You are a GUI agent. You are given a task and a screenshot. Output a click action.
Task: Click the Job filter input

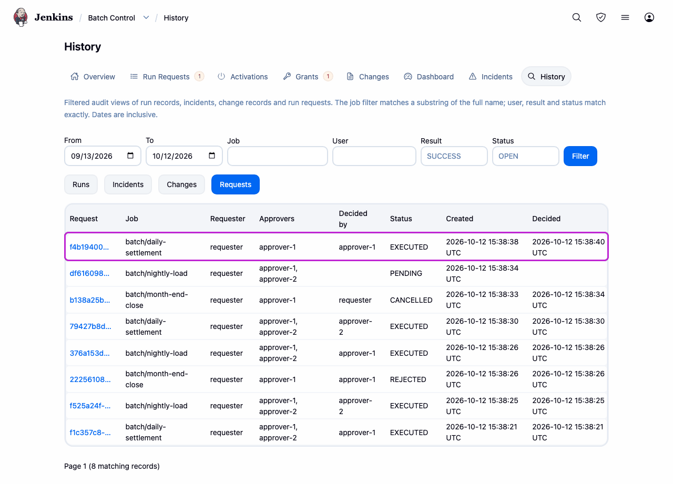[278, 156]
